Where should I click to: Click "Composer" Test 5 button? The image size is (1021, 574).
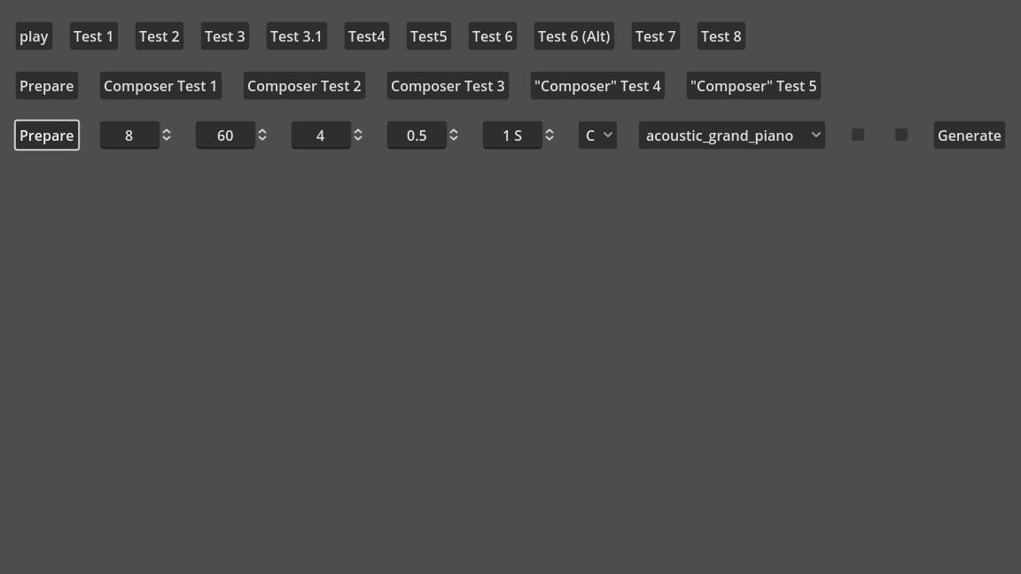(x=753, y=86)
